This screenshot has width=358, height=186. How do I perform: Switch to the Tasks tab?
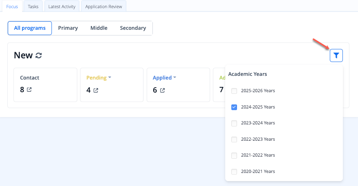pos(33,7)
